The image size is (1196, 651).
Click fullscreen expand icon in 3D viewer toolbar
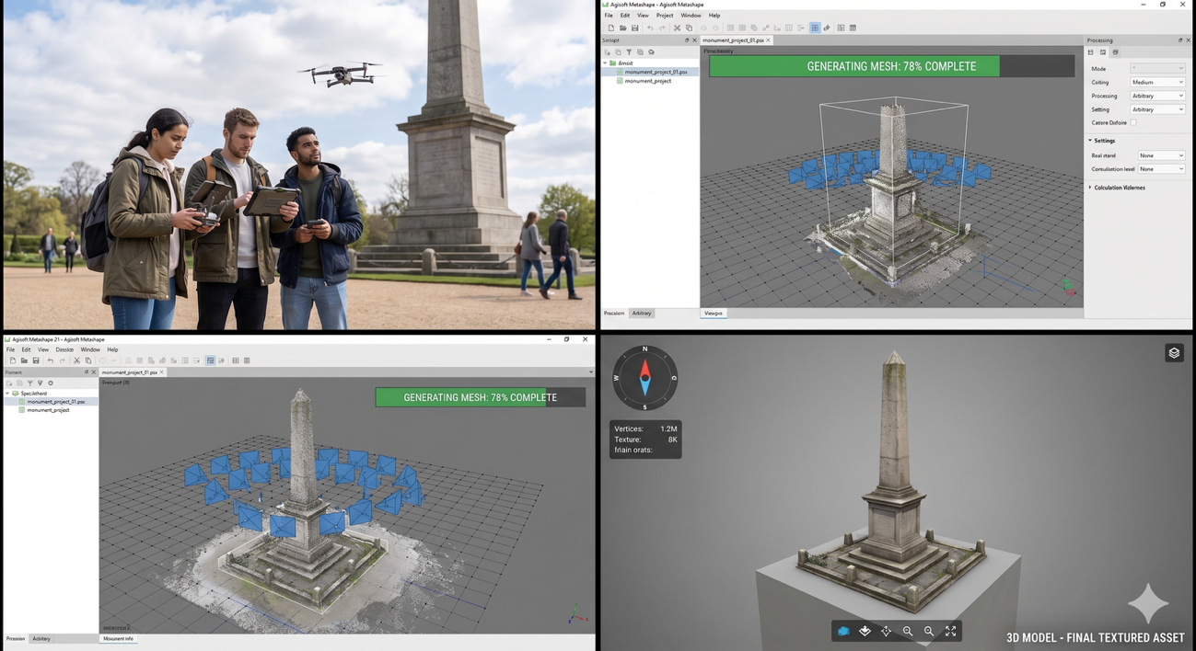tap(951, 631)
